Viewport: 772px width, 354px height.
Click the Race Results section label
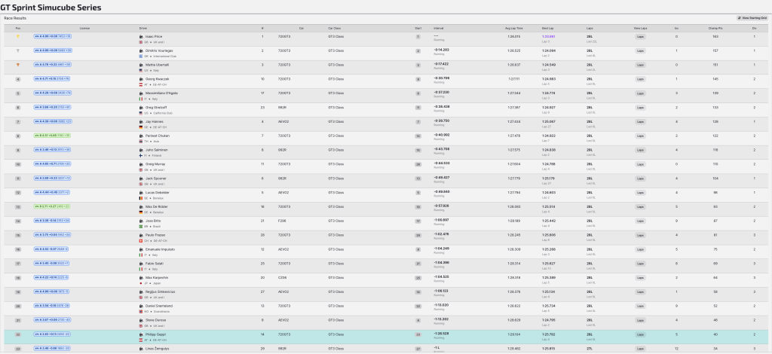(x=15, y=18)
